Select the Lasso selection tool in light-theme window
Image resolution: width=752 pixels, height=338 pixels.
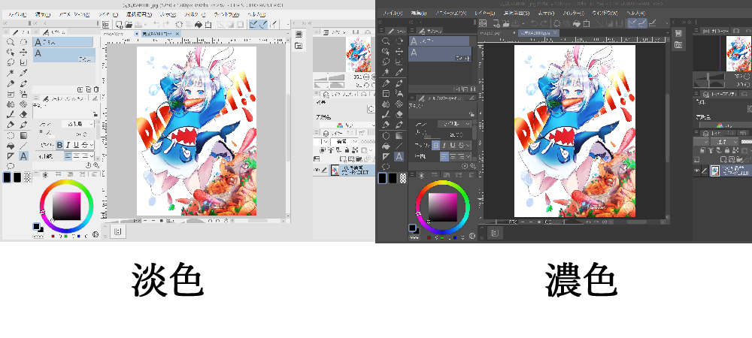[x=10, y=62]
